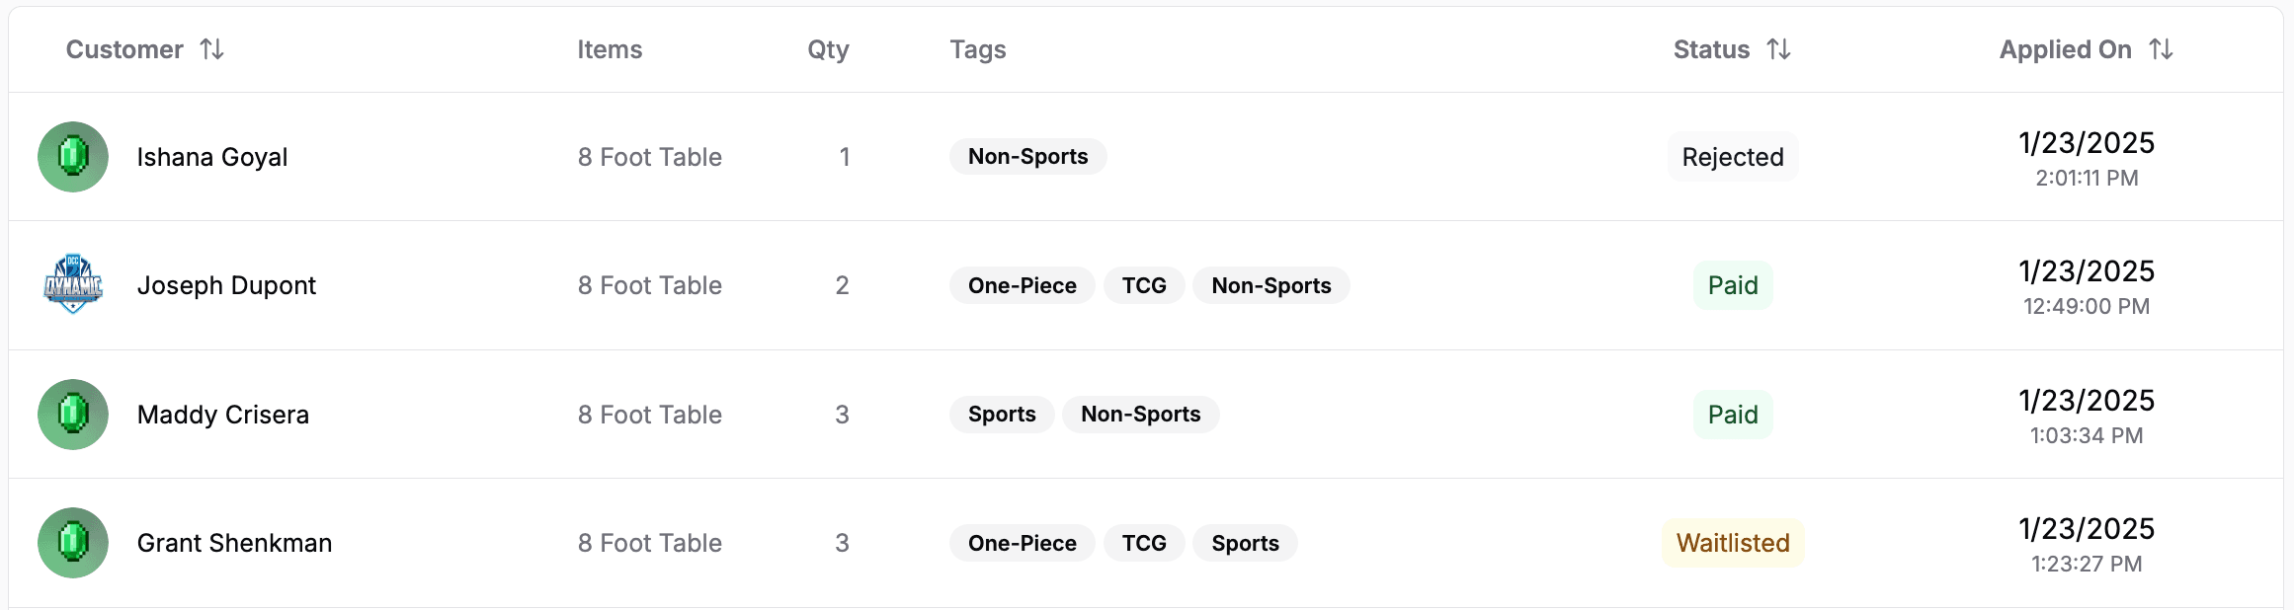Open Grant Shenkman's Waitlisted status badge

(x=1733, y=543)
